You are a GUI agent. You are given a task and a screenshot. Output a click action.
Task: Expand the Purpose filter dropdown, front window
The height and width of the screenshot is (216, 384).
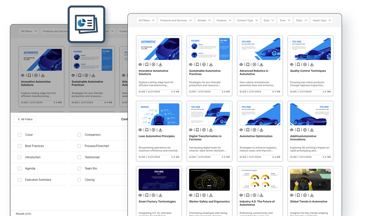tap(223, 20)
